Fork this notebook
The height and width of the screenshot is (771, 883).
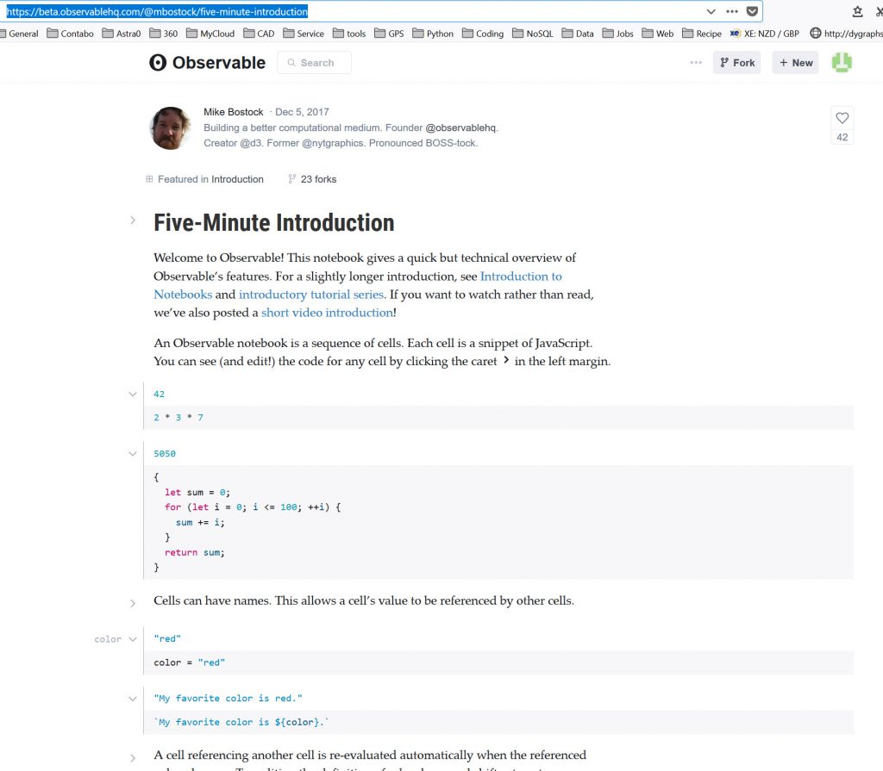click(x=736, y=63)
